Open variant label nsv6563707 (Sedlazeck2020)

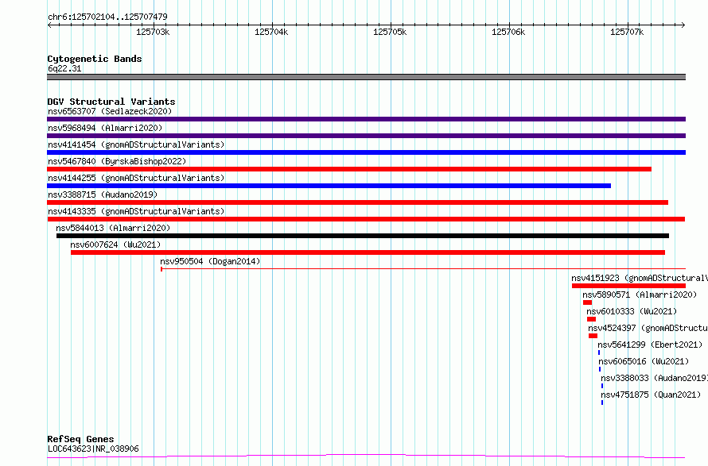click(x=110, y=111)
